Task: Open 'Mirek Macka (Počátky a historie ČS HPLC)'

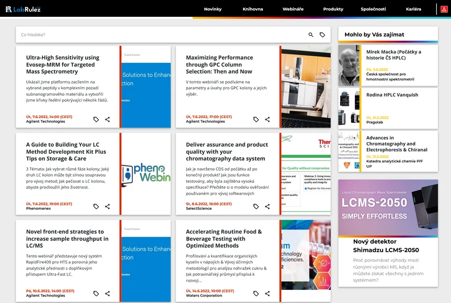Action: pyautogui.click(x=394, y=55)
